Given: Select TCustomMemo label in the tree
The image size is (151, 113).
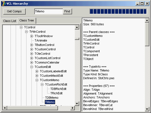Looking at the screenshot, I should click(x=50, y=80).
